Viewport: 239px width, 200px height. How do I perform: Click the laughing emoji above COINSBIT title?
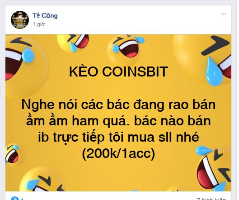124,48
